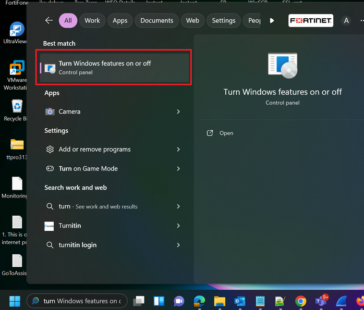The width and height of the screenshot is (364, 310).
Task: Click the Fortinet organization logo
Action: tap(311, 20)
